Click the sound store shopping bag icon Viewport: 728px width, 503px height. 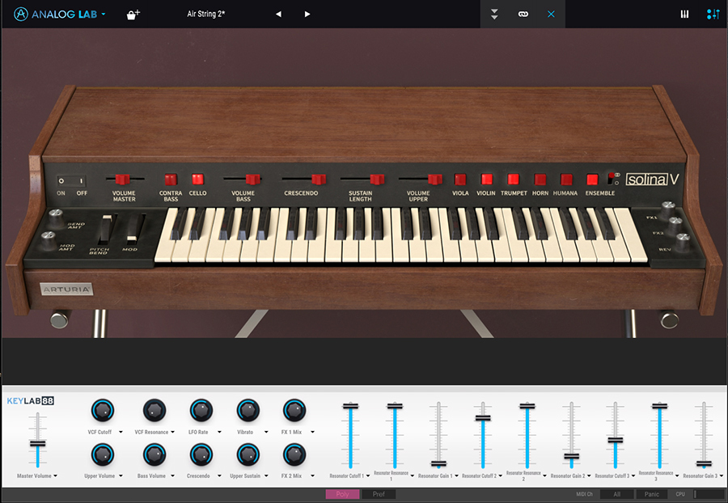[x=133, y=15]
